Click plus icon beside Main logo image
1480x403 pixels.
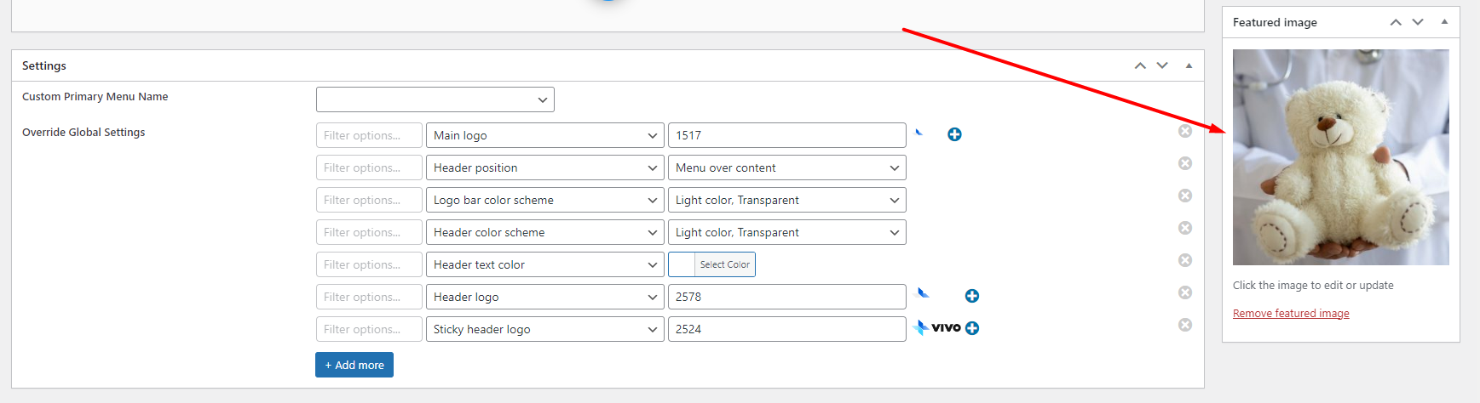954,134
